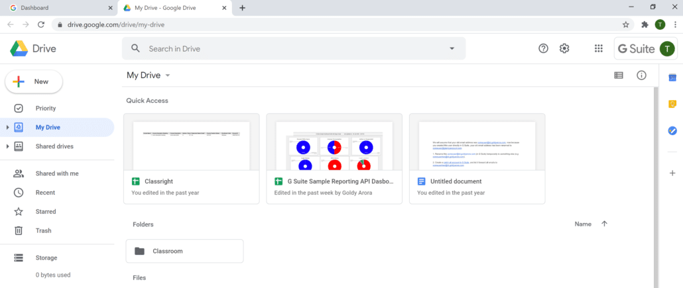Open Shared drives in the sidebar
This screenshot has width=683, height=288.
pyautogui.click(x=54, y=146)
